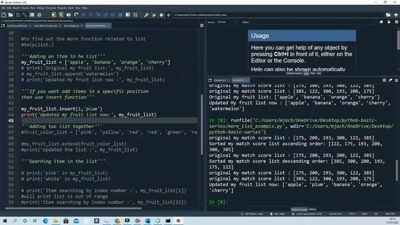400x225 pixels.
Task: Select the Help pane tab
Action: click(x=306, y=74)
